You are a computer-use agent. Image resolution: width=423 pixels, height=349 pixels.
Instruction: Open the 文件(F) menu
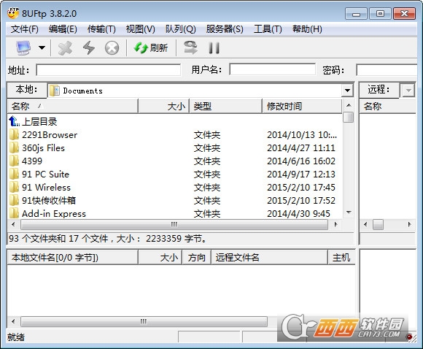pyautogui.click(x=25, y=29)
